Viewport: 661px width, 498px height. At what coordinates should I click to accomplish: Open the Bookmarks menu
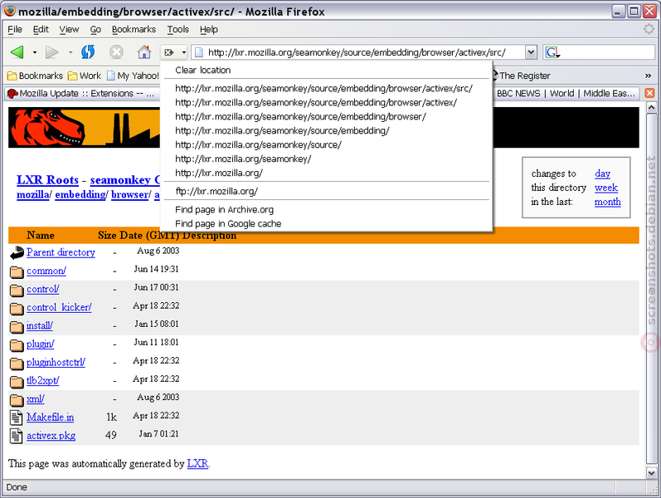[134, 30]
